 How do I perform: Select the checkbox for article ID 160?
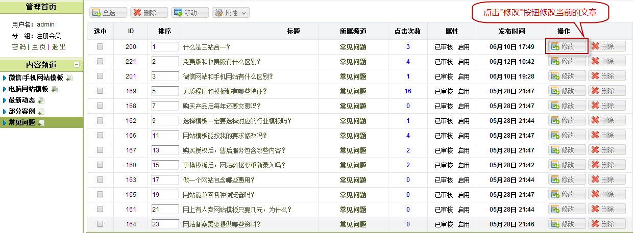[x=100, y=165]
